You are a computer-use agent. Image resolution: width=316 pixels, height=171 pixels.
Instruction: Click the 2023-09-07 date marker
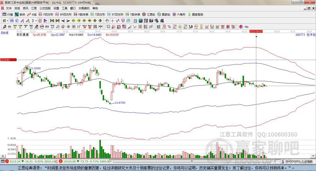(x=256, y=31)
